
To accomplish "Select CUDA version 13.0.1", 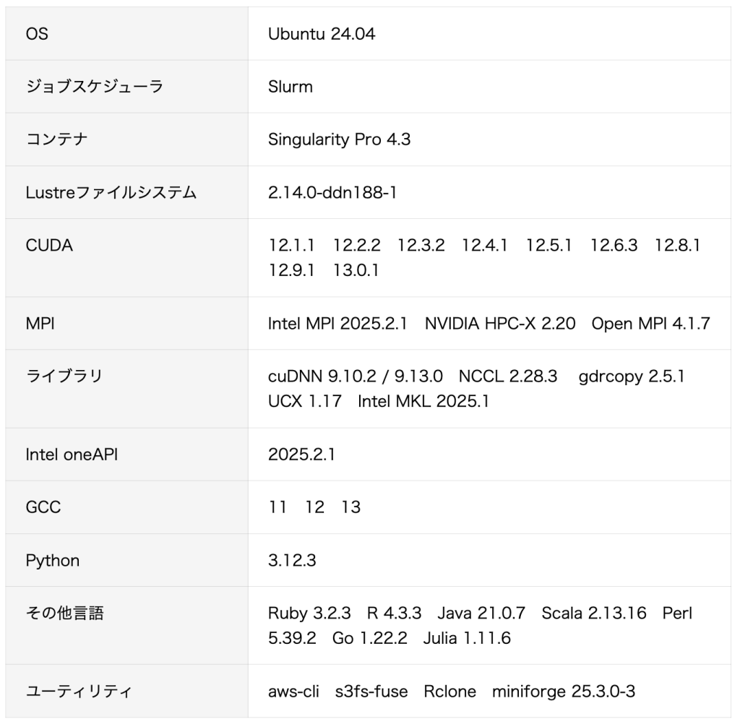I will tap(356, 270).
